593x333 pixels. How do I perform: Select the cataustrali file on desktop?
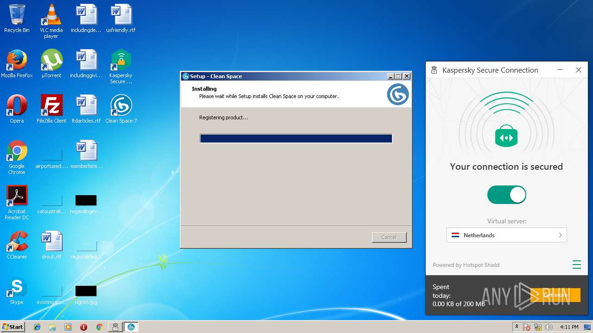point(51,203)
